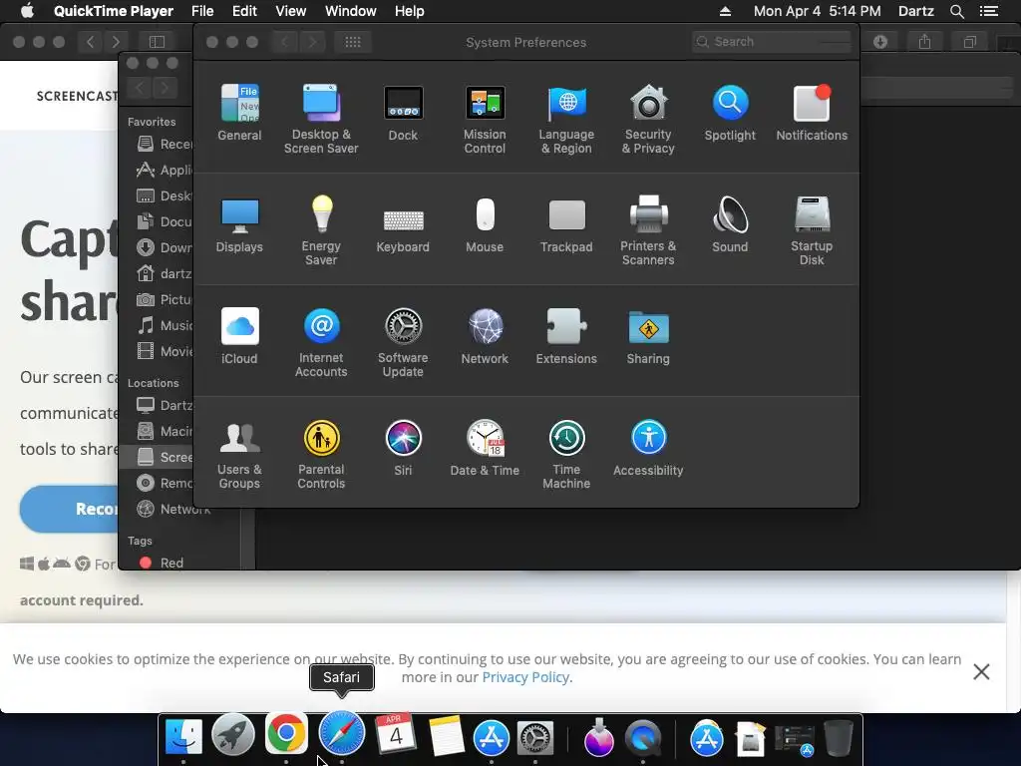
Task: Open the Edit menu
Action: click(244, 11)
